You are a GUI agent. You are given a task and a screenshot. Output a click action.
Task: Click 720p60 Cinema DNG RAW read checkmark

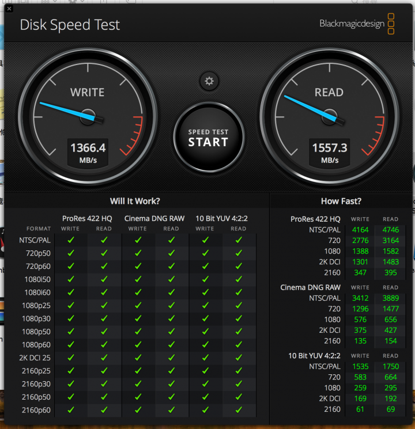pos(172,266)
